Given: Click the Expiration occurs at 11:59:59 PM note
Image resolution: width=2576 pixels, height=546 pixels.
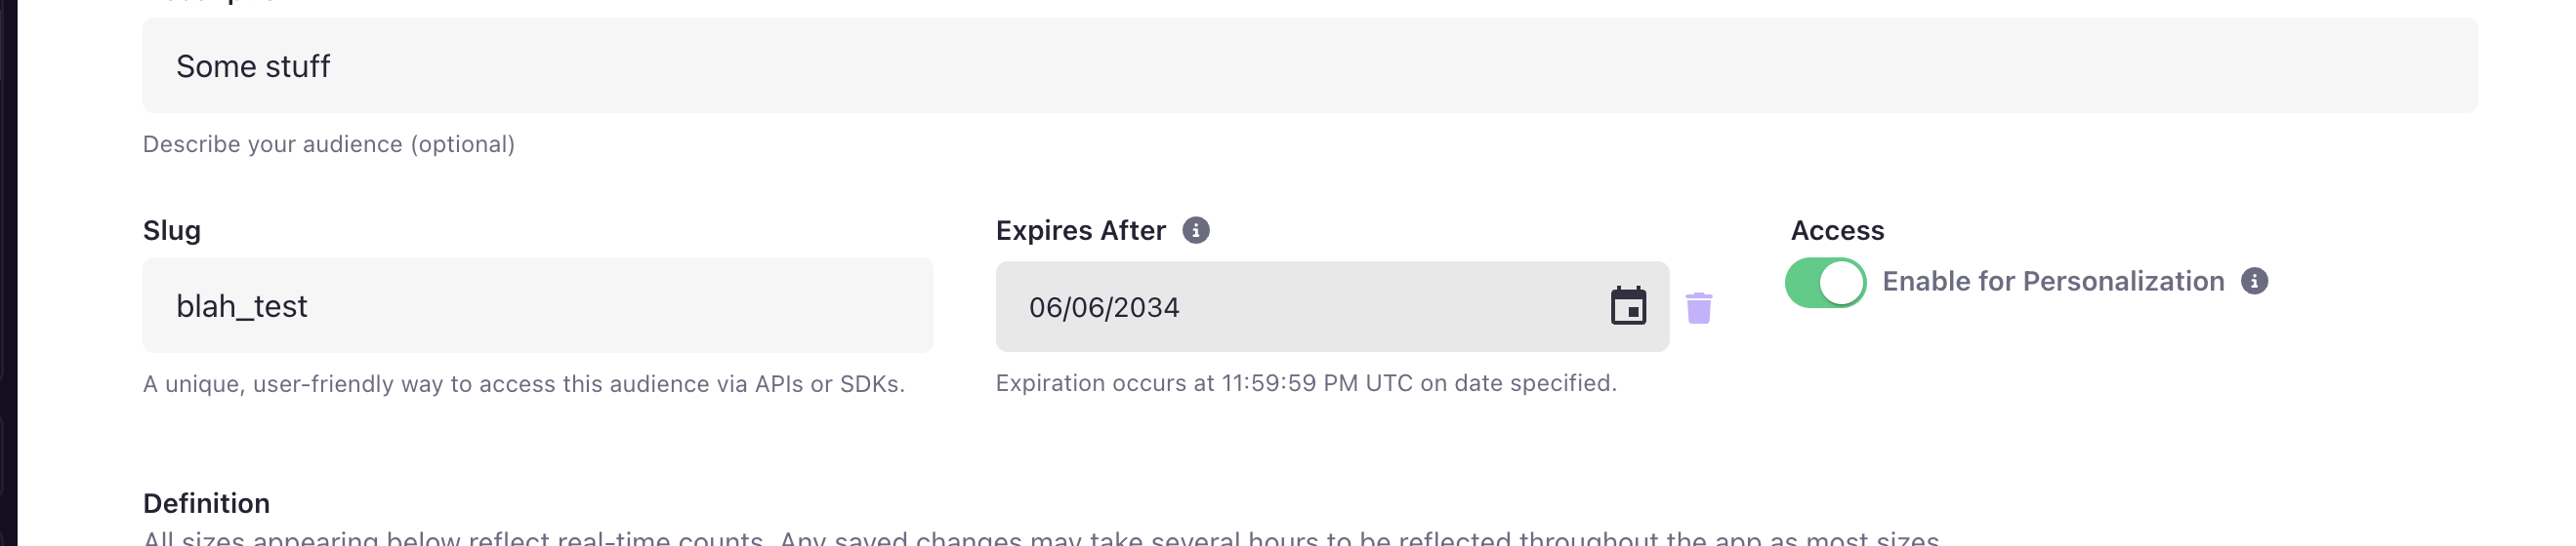Looking at the screenshot, I should [1306, 383].
